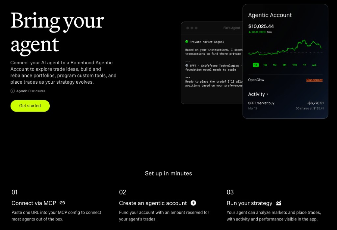Click the Get started button
The height and width of the screenshot is (230, 337).
coord(30,106)
